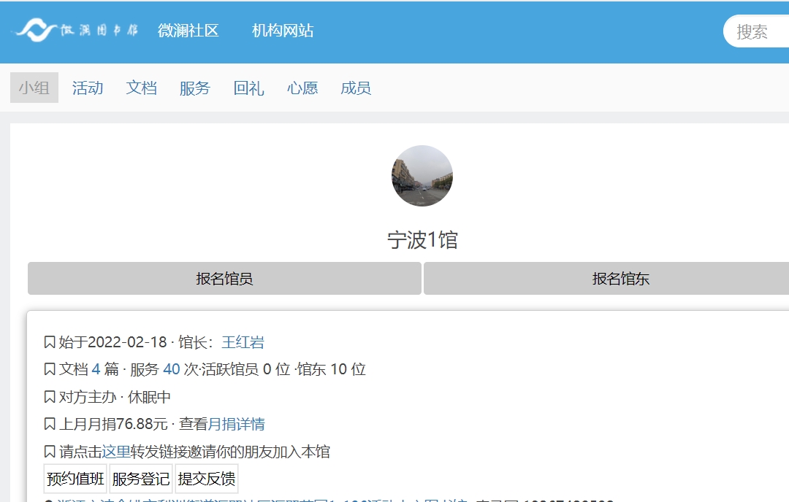Viewport: 789px width, 502px height.
Task: Click the 预约值班 button
Action: [x=75, y=479]
